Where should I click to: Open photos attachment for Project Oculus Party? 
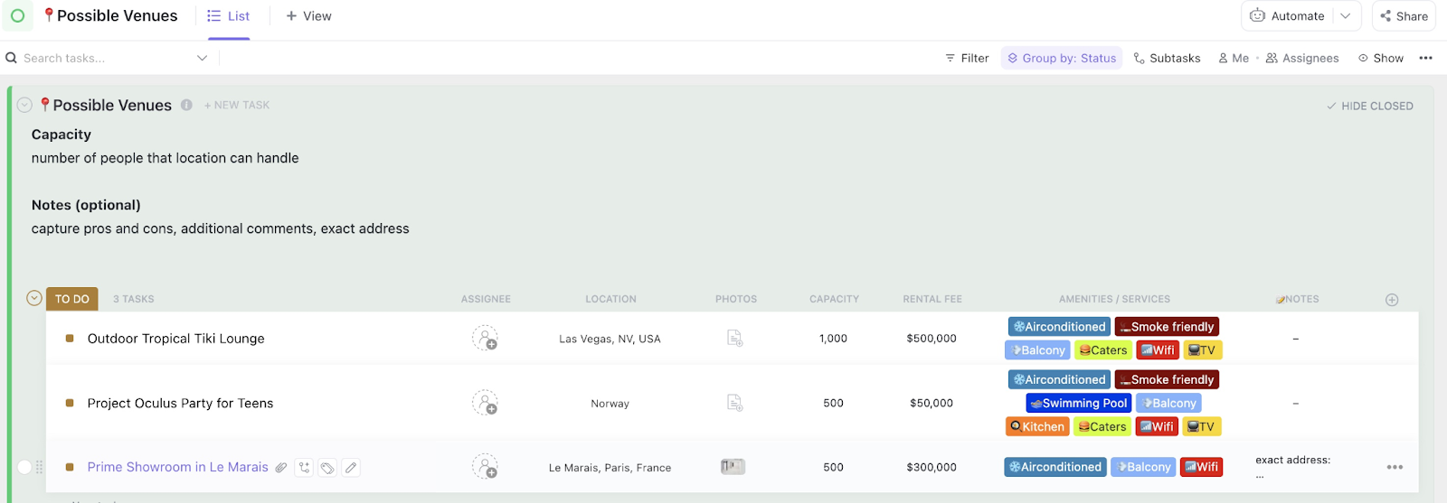[x=735, y=403]
